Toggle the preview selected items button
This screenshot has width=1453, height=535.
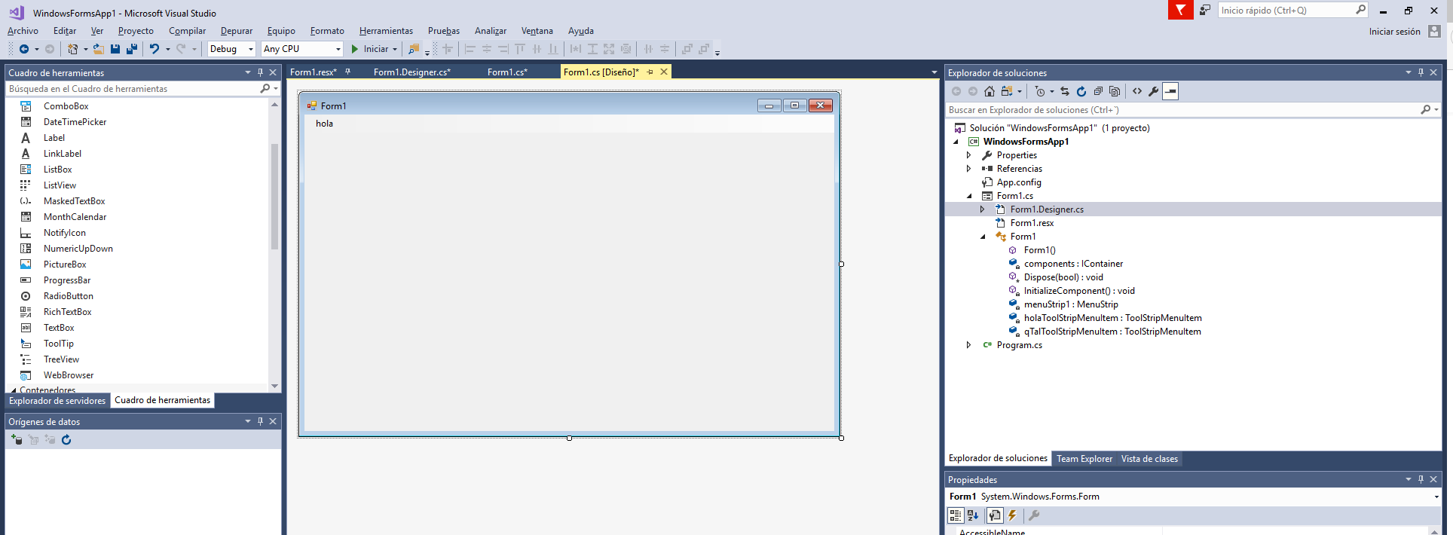[x=1170, y=91]
